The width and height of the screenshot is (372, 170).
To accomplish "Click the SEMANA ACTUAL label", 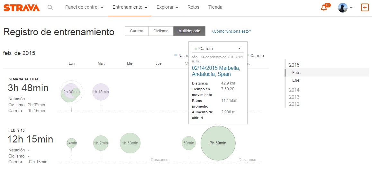I will (24, 79).
